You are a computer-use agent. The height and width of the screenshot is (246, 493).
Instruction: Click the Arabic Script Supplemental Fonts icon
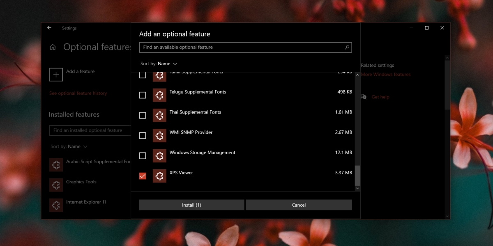click(x=56, y=165)
